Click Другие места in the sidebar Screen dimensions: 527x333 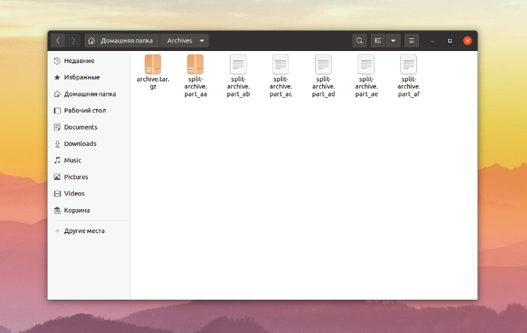coord(84,231)
